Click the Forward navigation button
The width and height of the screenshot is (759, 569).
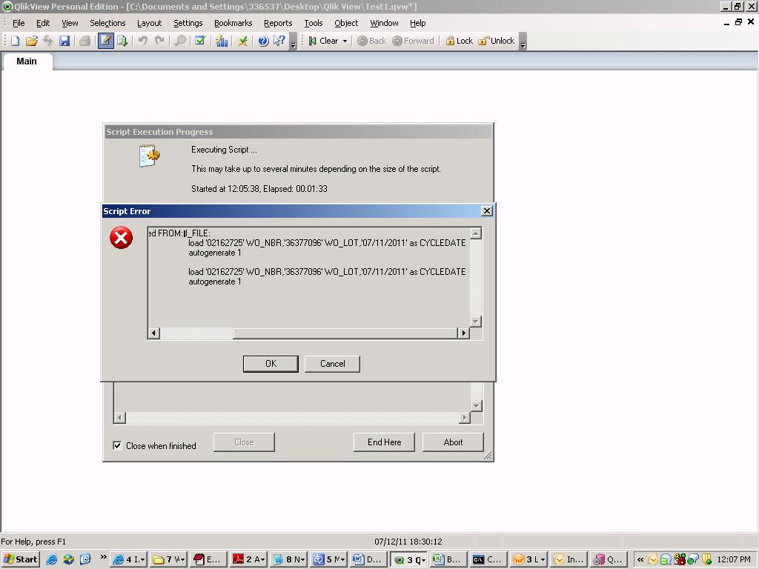[x=414, y=41]
